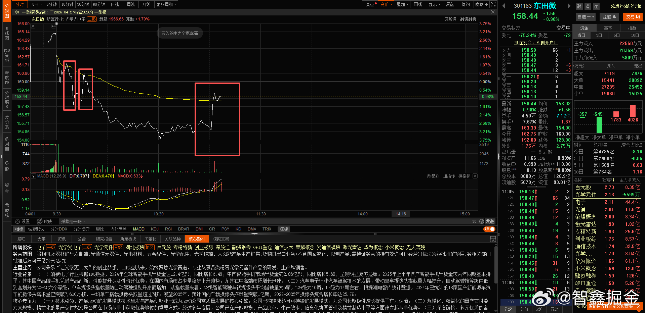Screen dimensions: 645x313
Task: Toggle the 模板 template button
Action: (x=284, y=229)
